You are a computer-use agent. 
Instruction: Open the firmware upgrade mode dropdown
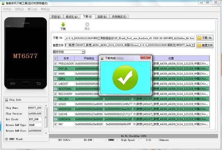tap(69, 52)
